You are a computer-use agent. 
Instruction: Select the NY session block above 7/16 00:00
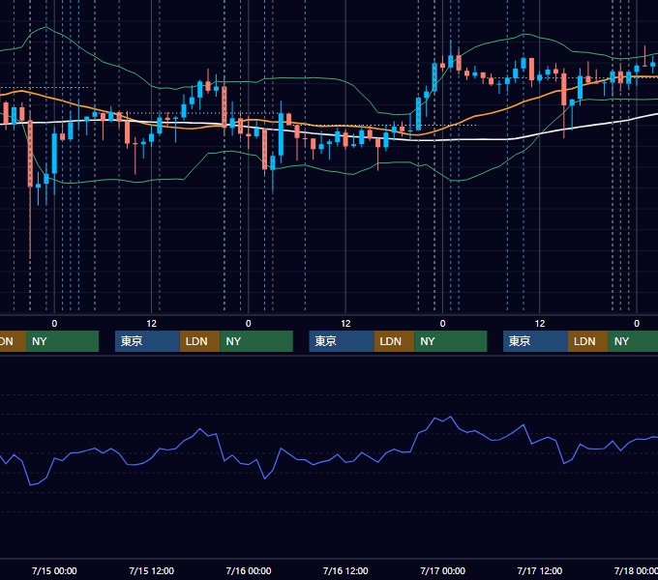tap(256, 341)
